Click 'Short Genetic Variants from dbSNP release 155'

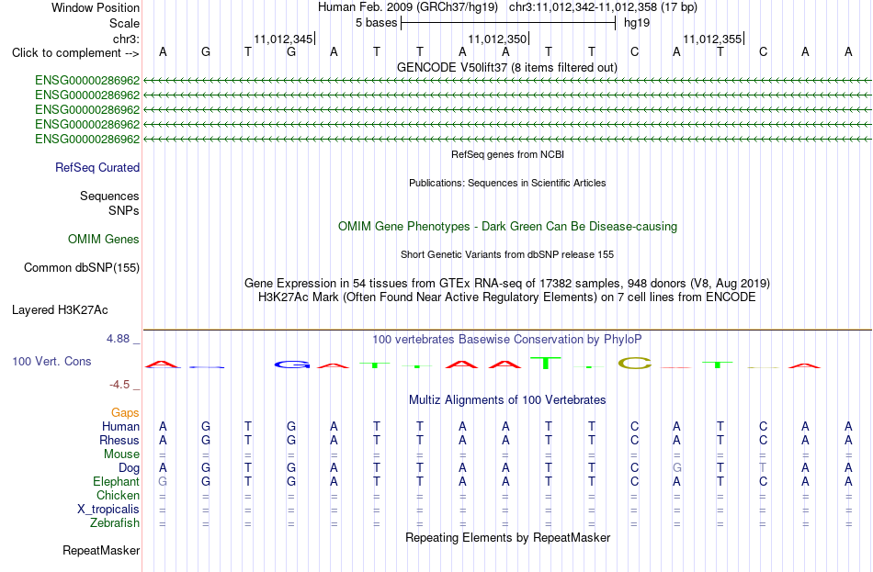[x=507, y=255]
